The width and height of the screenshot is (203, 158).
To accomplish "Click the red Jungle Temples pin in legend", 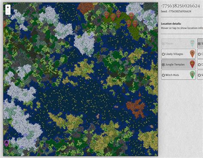I will pyautogui.click(x=192, y=64).
